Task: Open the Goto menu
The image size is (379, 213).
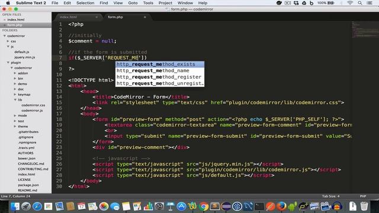Action: pyautogui.click(x=133, y=3)
